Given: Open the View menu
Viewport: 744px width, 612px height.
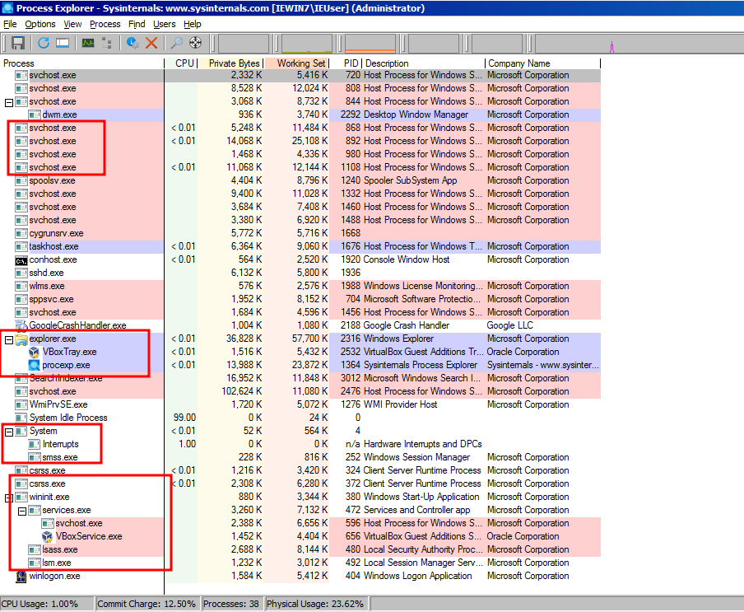Looking at the screenshot, I should [x=72, y=24].
